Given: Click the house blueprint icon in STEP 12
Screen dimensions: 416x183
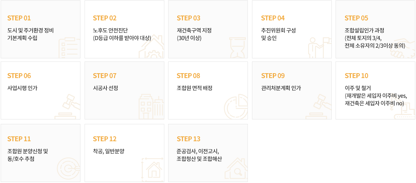Looking at the screenshot, I should (153, 169).
